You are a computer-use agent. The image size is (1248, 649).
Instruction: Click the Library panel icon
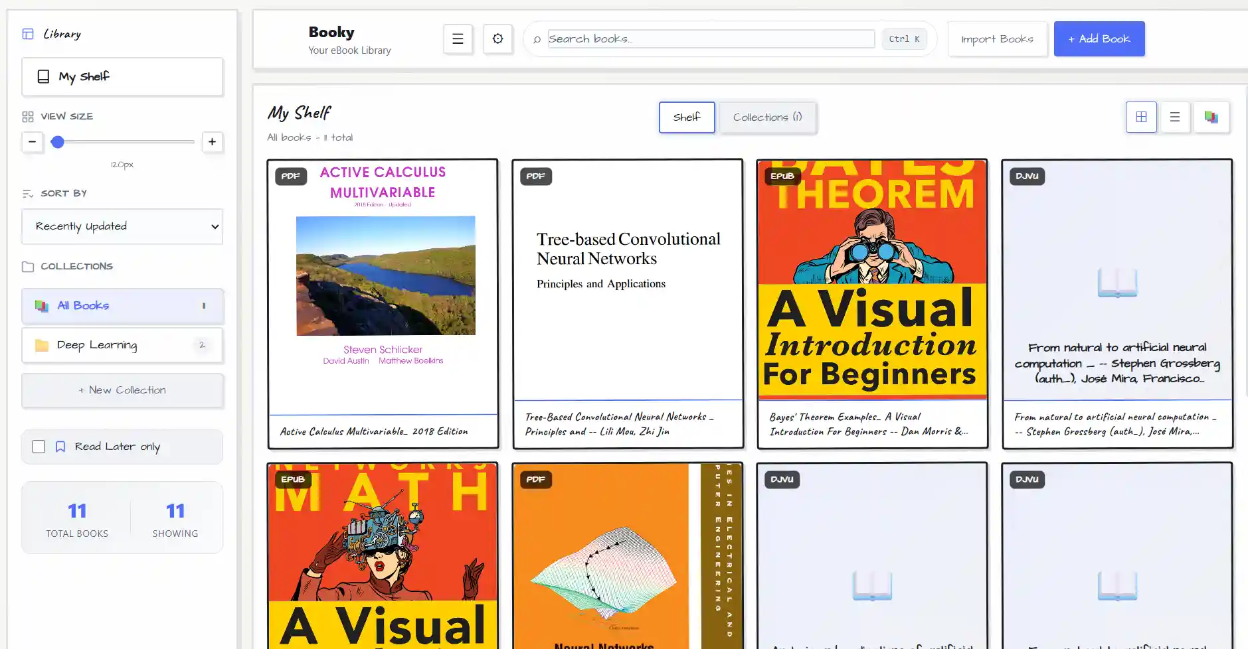(28, 34)
